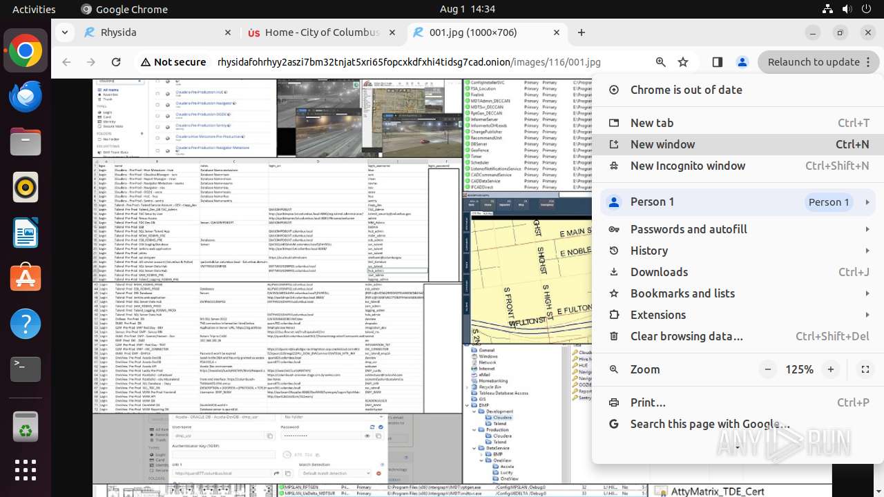
Task: Click the profile avatar icon in toolbar
Action: (x=742, y=62)
